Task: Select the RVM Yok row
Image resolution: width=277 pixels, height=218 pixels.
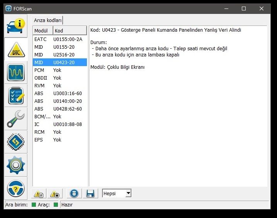Action: pos(60,86)
